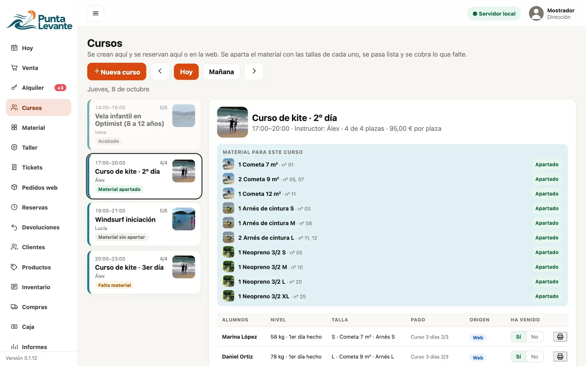Viewport: 586px width, 366px height.
Task: Click the Curso de kite 2º día header photo
Action: point(232,122)
